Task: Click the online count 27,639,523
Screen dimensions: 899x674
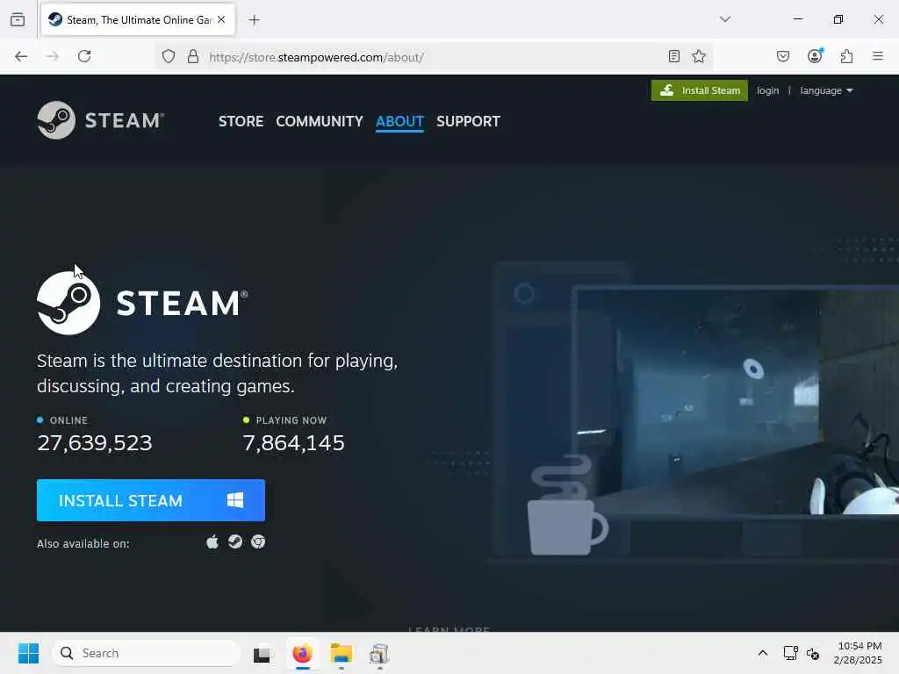Action: (x=95, y=443)
